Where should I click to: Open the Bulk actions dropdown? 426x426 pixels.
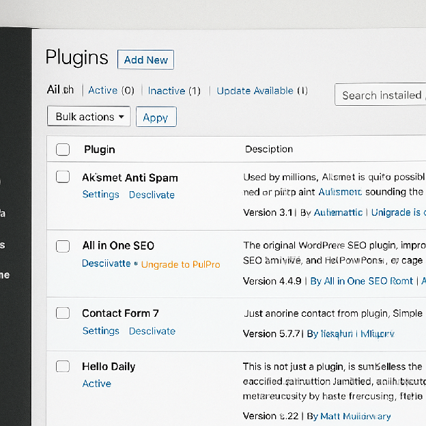point(89,117)
